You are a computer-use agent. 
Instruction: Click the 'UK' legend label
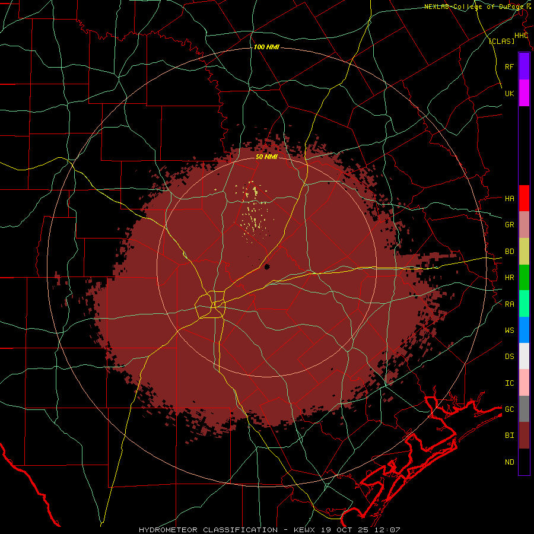(x=509, y=93)
